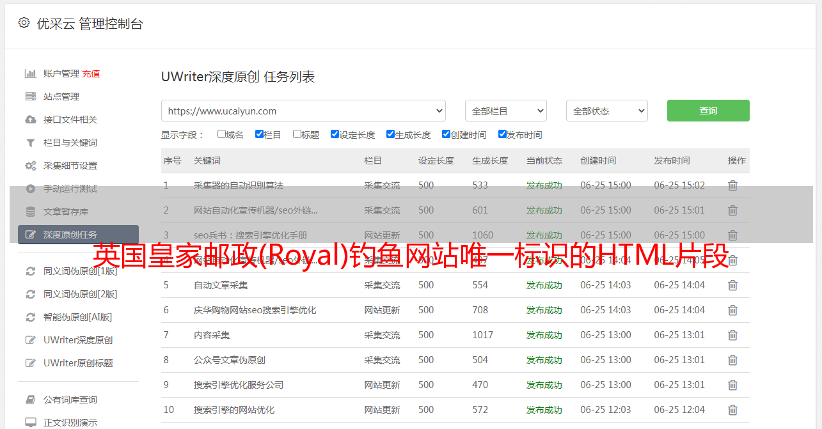Enable the 域名 field checkbox
Image resolution: width=822 pixels, height=429 pixels.
point(221,134)
